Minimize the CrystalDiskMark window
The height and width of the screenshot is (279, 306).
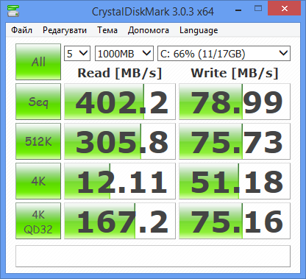(x=238, y=10)
